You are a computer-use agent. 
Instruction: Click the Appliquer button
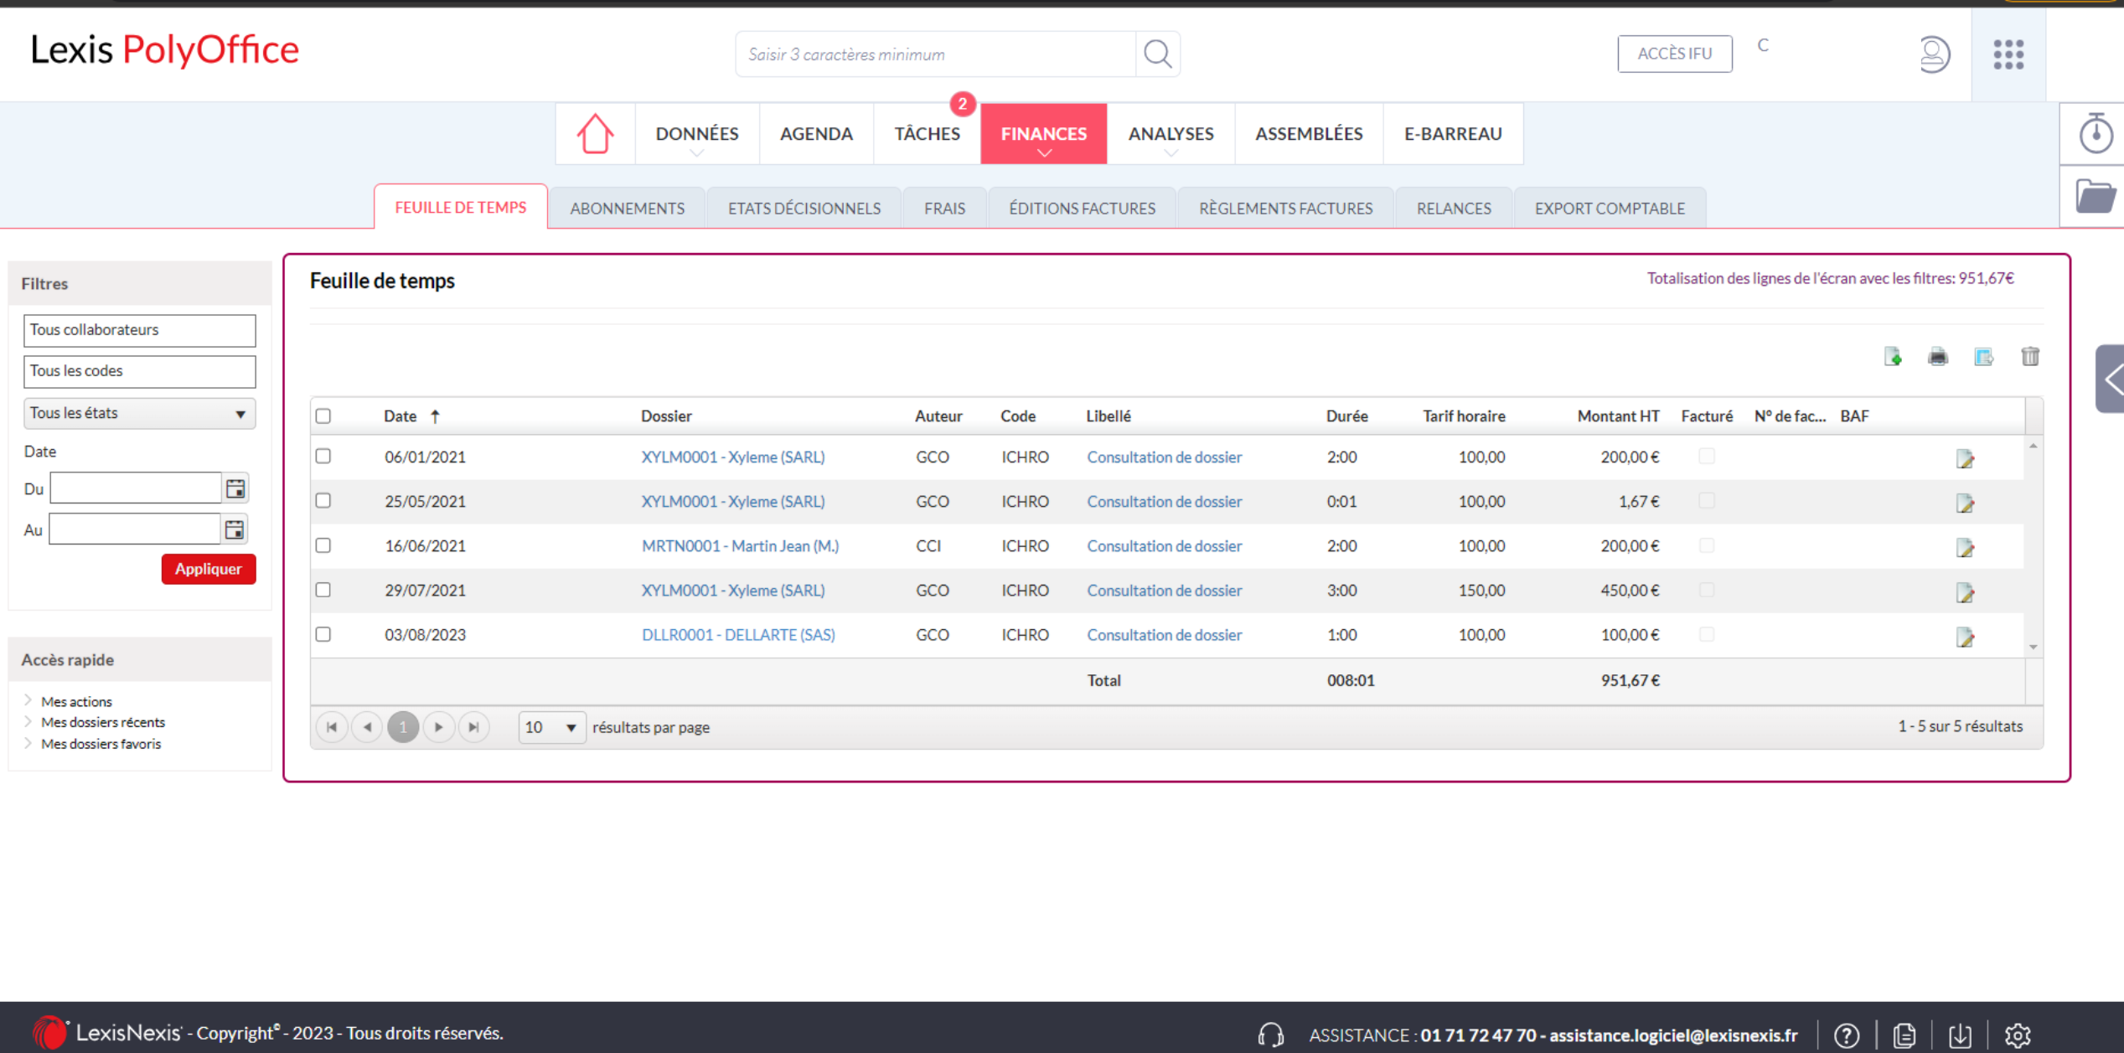pyautogui.click(x=208, y=569)
